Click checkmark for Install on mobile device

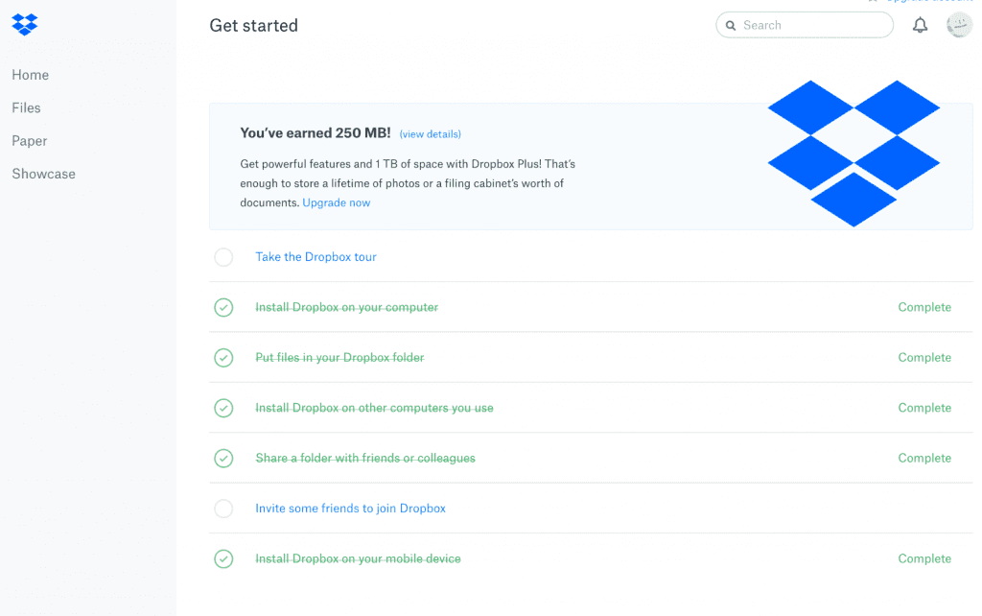pos(223,558)
